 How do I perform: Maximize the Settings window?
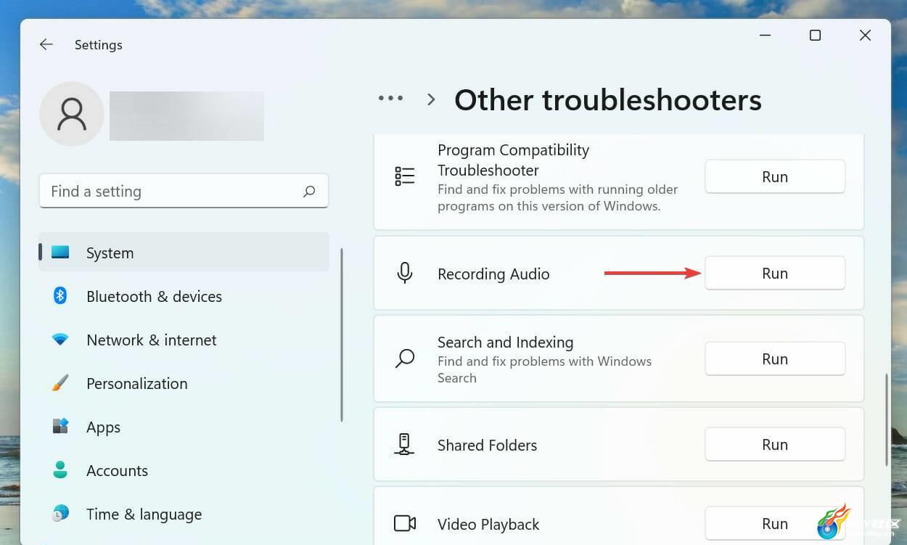[815, 36]
